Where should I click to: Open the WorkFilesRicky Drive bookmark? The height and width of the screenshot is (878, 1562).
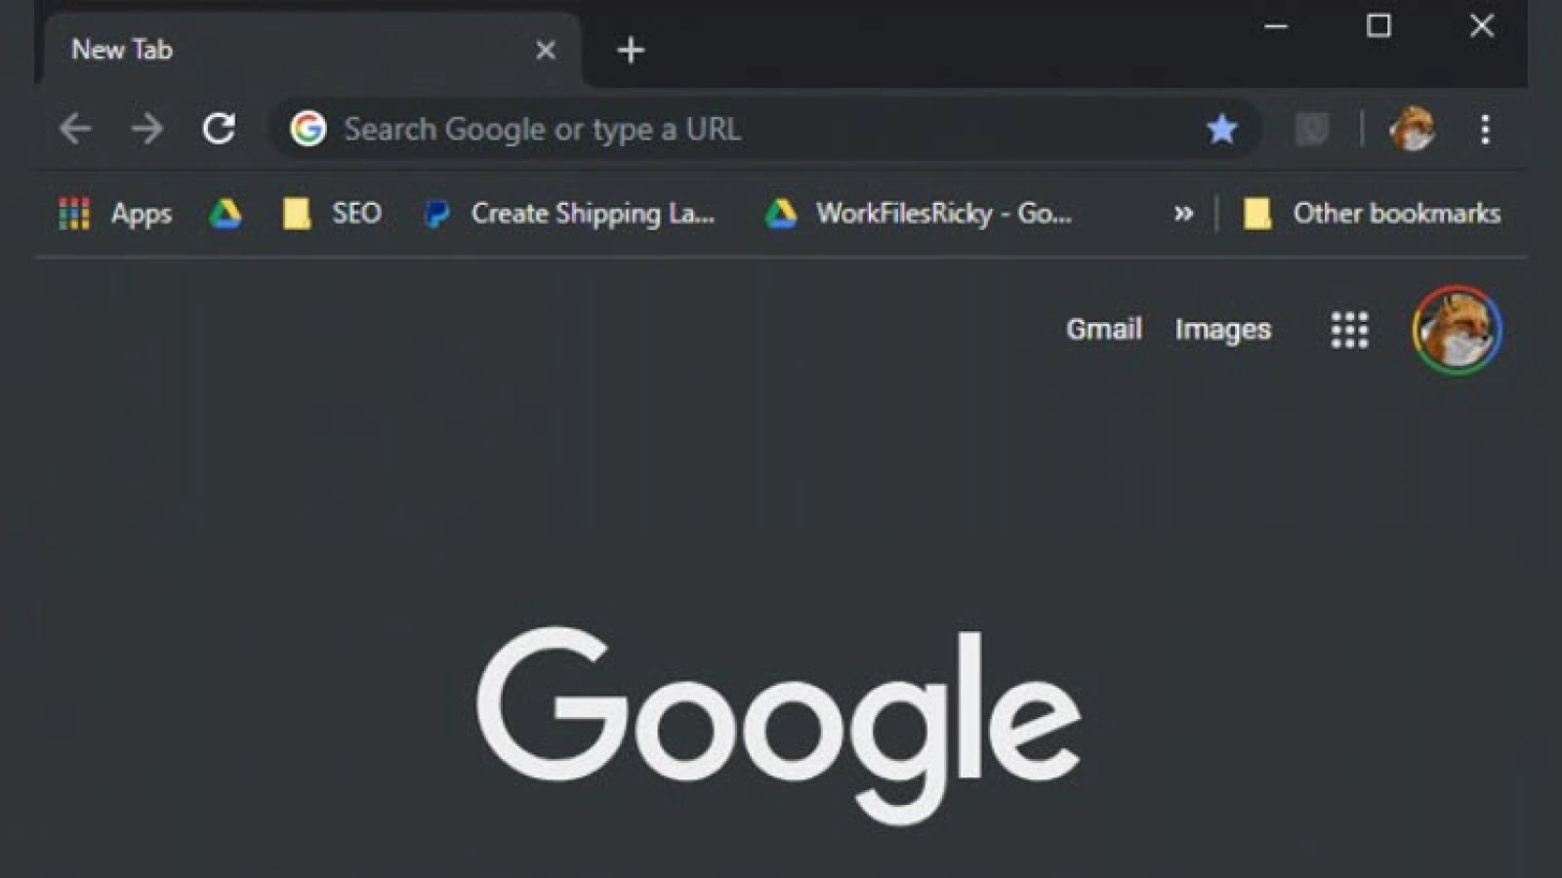click(x=918, y=214)
